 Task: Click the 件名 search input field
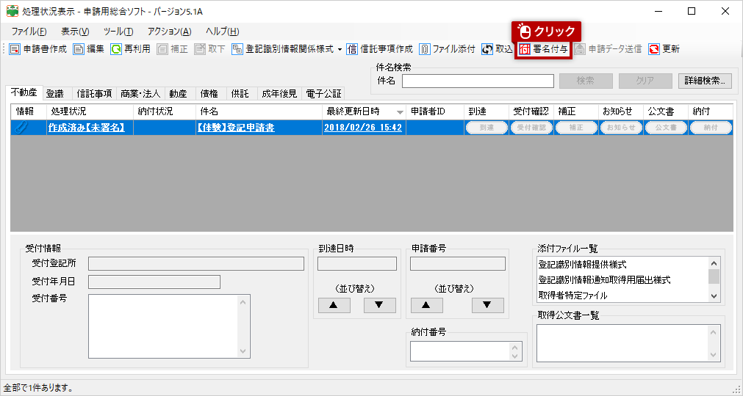tap(478, 81)
